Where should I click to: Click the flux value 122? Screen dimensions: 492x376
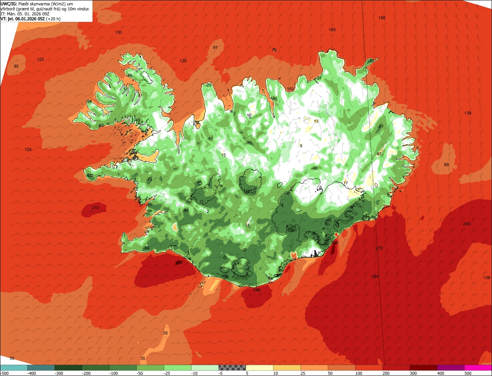40,59
